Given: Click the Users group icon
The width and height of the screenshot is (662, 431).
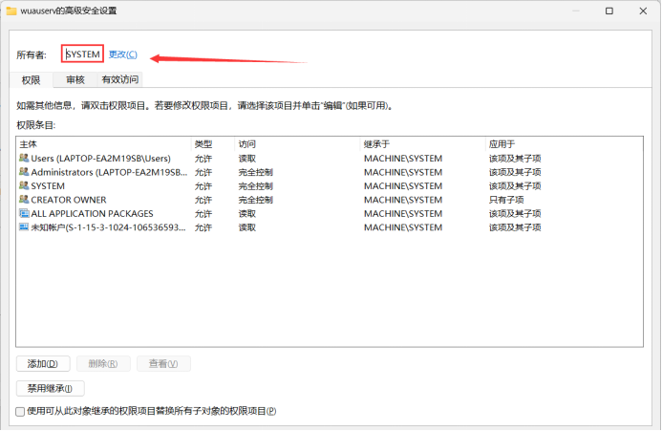Looking at the screenshot, I should tap(24, 159).
